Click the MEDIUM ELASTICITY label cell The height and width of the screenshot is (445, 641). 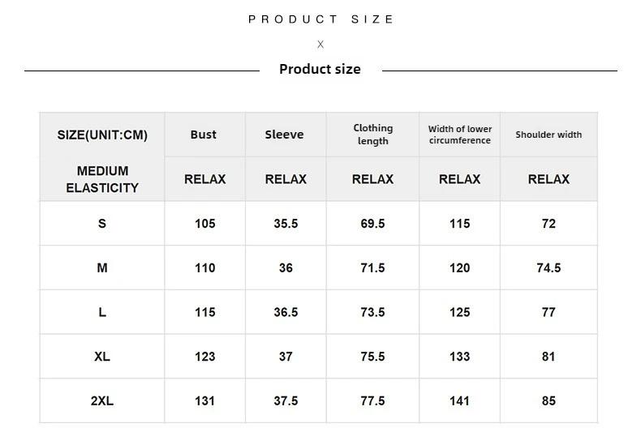102,179
